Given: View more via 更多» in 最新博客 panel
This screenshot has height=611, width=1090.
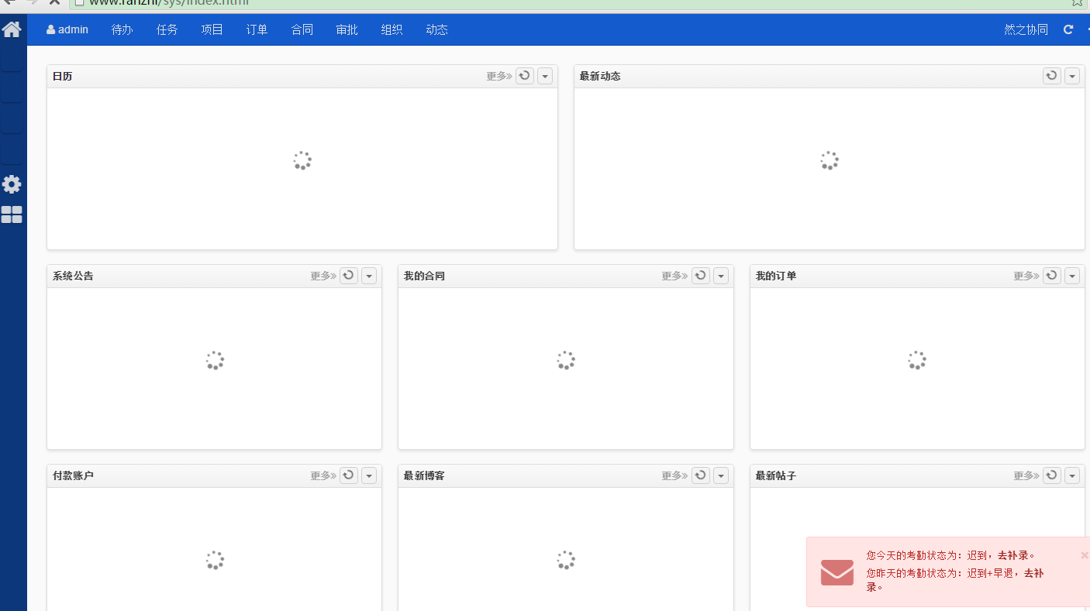Looking at the screenshot, I should pyautogui.click(x=674, y=475).
